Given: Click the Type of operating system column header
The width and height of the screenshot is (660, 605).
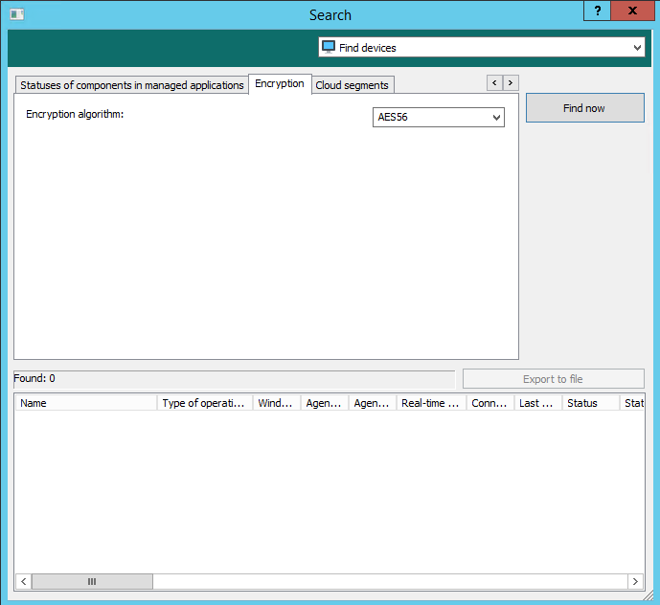Looking at the screenshot, I should [205, 403].
